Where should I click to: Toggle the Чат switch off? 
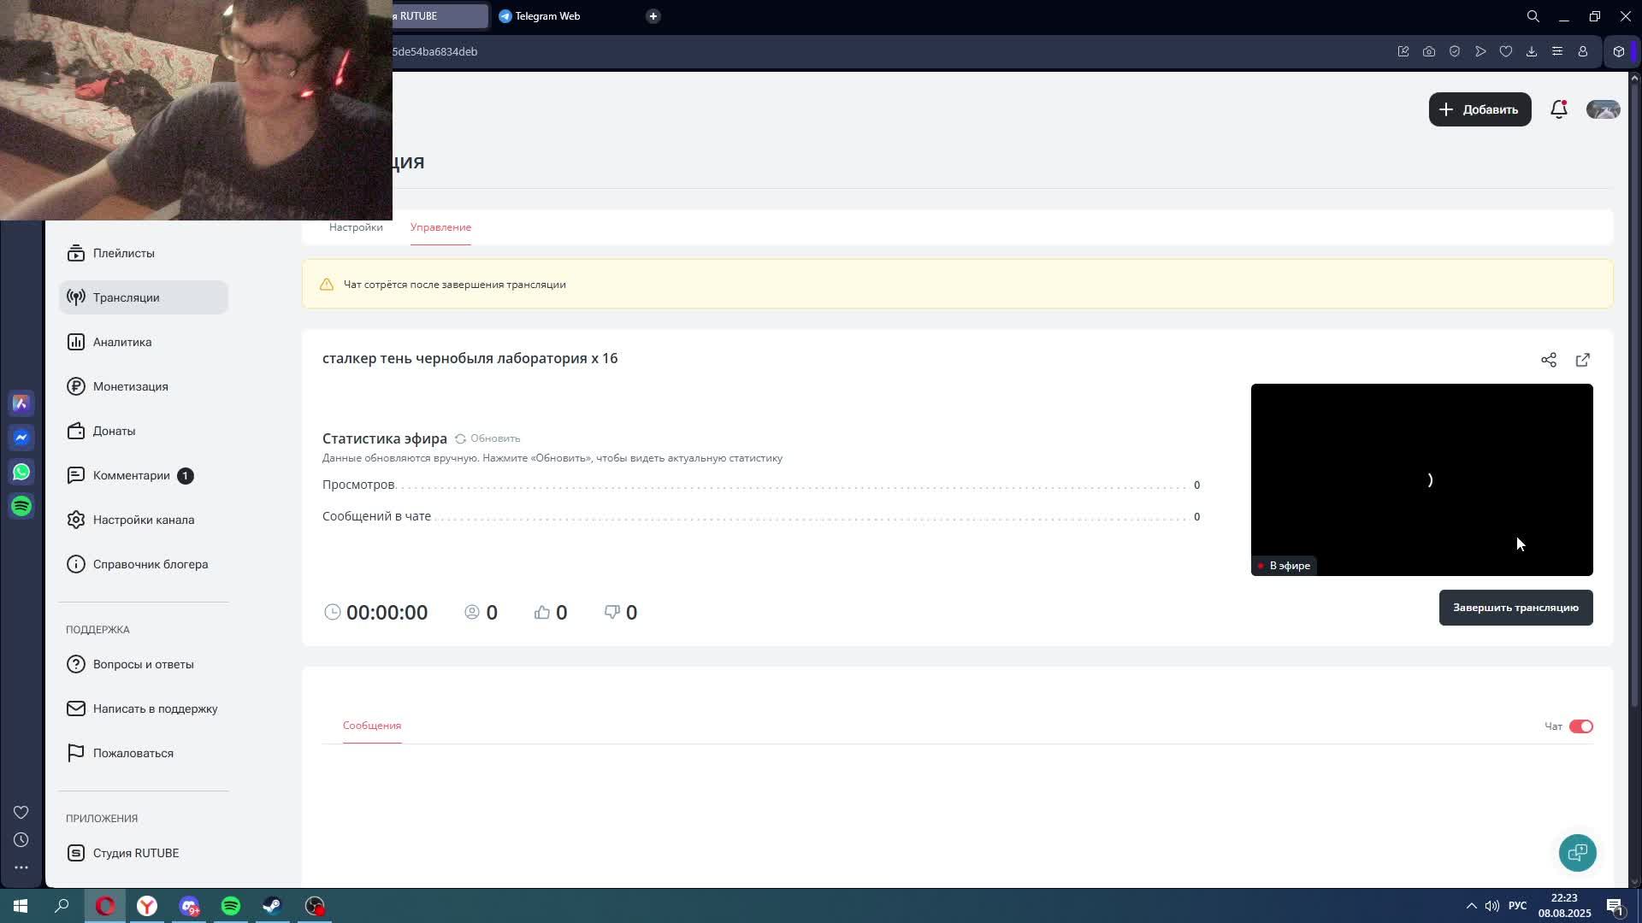(x=1580, y=726)
